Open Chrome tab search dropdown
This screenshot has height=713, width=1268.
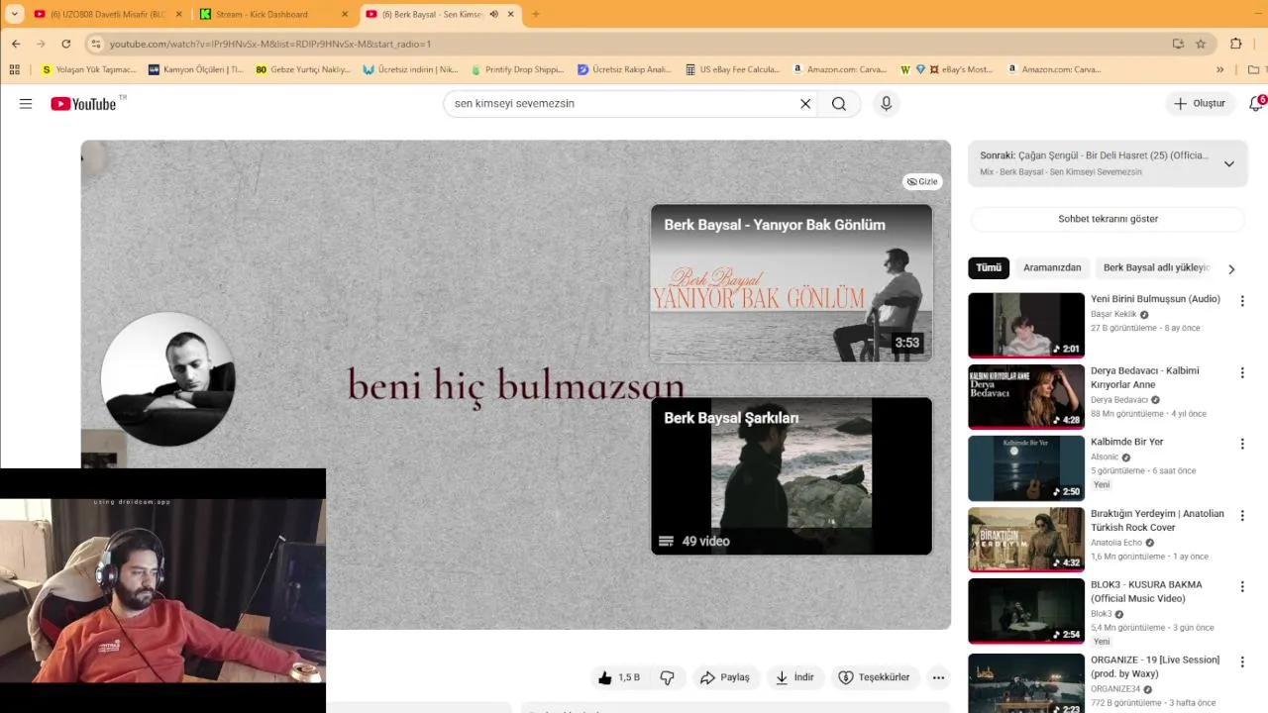coord(14,14)
